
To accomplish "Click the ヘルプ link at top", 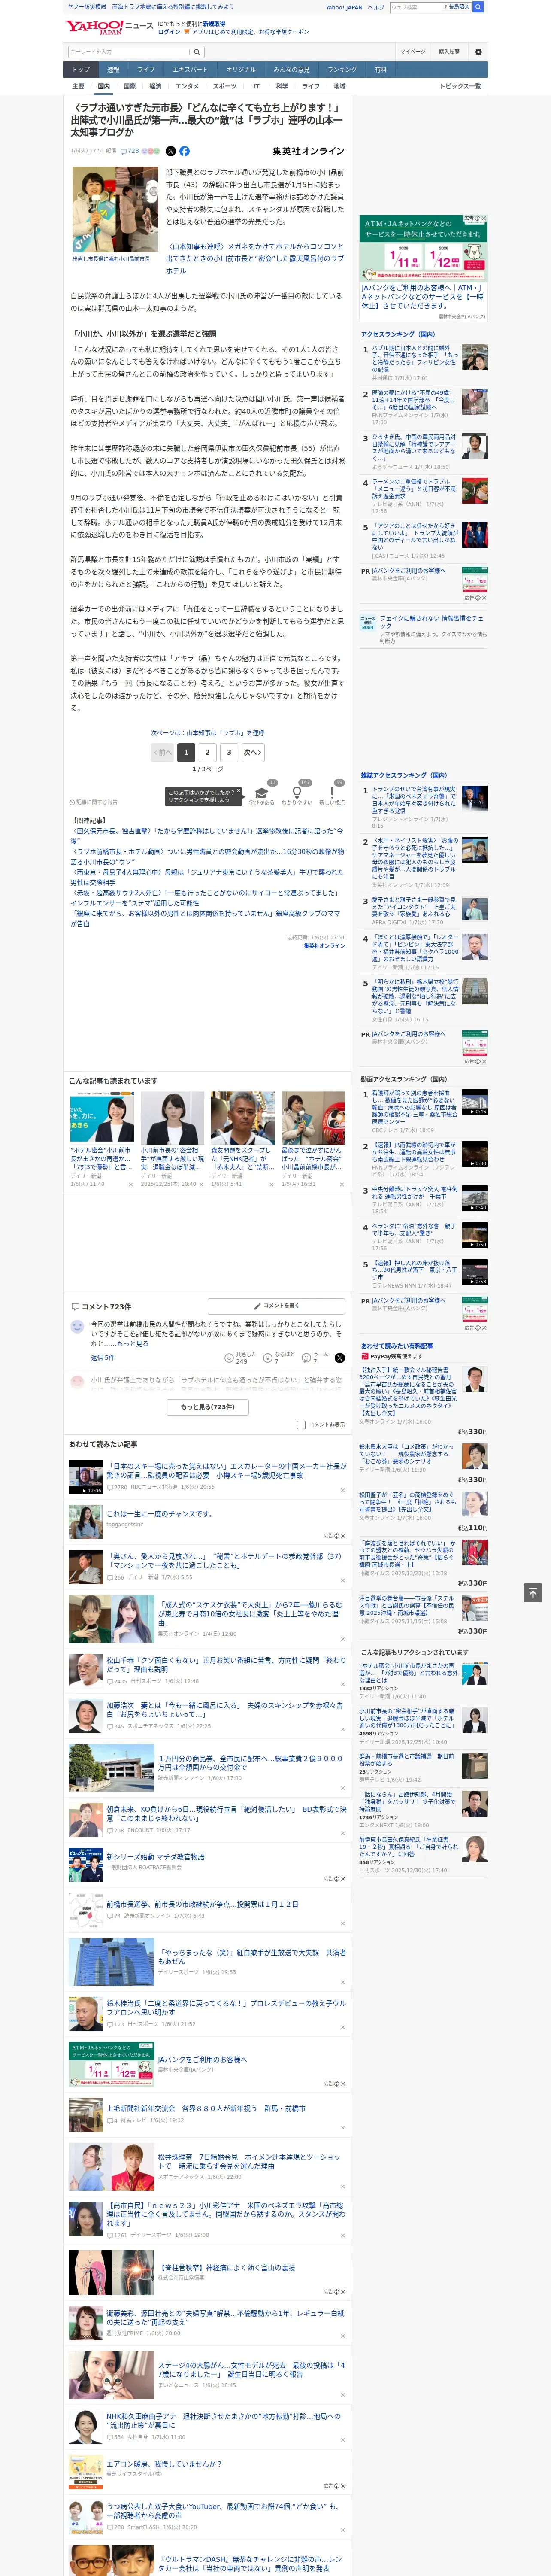I will (x=376, y=7).
